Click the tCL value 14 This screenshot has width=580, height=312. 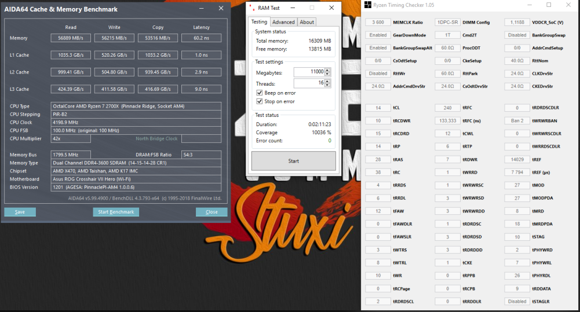pos(378,108)
